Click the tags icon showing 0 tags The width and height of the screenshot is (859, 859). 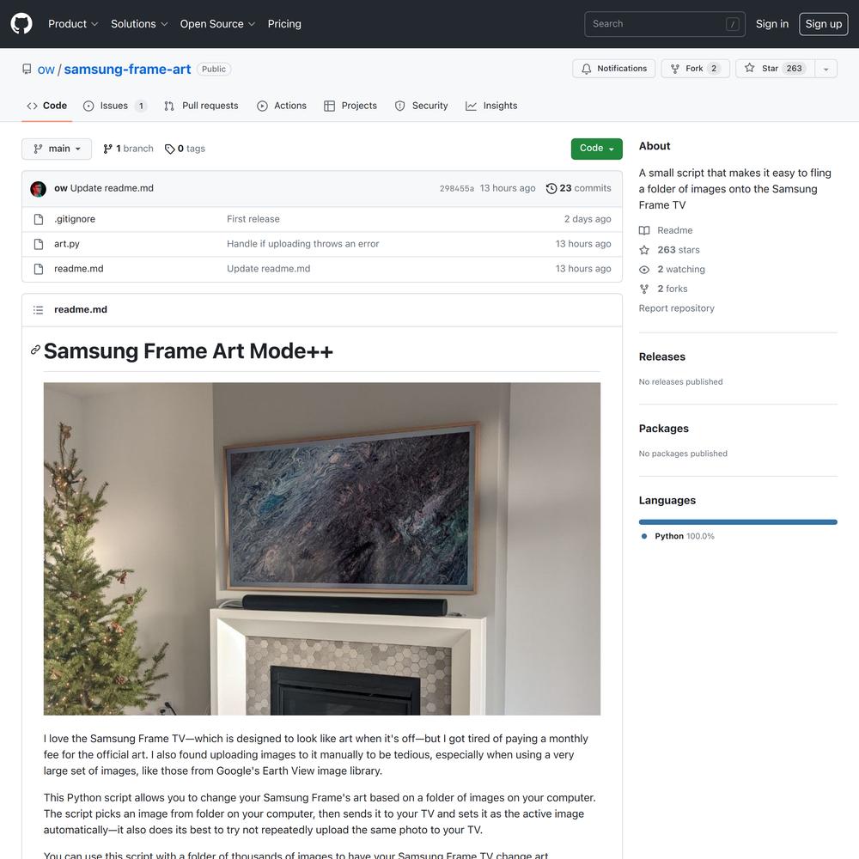pos(170,149)
